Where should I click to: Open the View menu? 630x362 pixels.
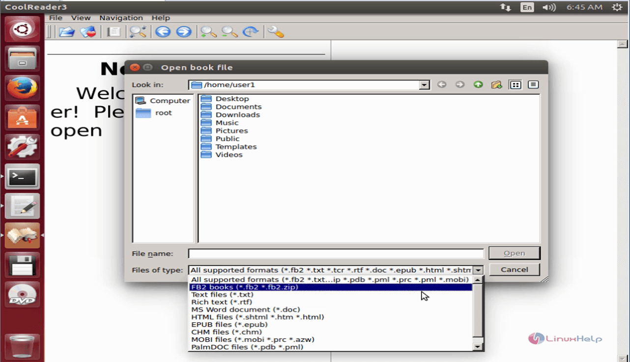click(81, 18)
